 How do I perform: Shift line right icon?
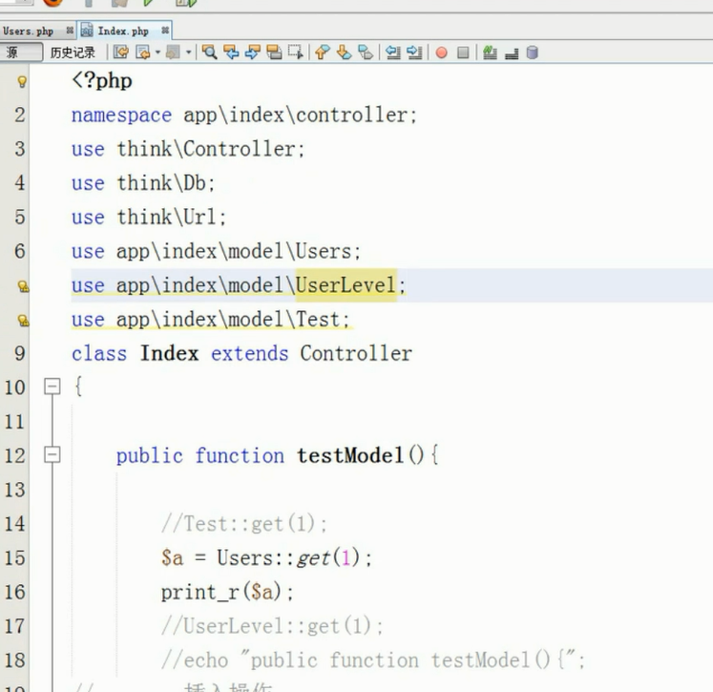click(414, 52)
